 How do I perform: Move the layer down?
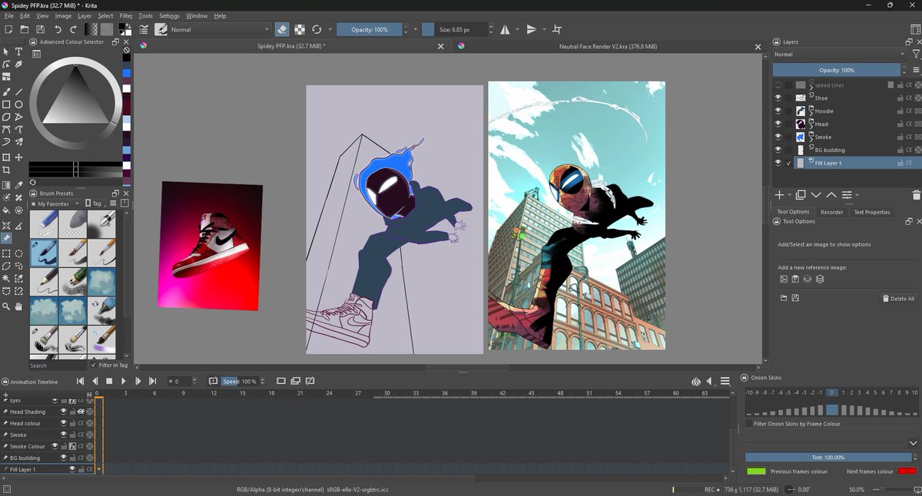tap(816, 195)
